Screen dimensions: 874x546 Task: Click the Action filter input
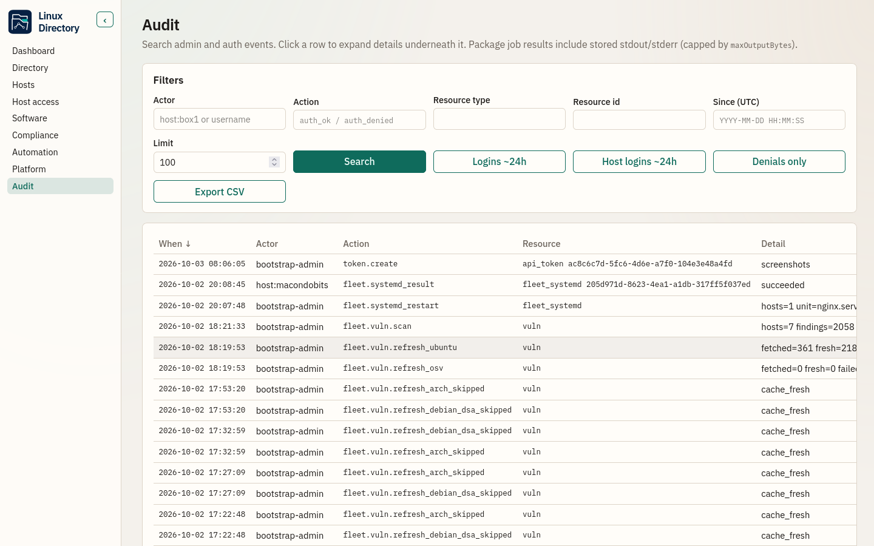click(359, 120)
